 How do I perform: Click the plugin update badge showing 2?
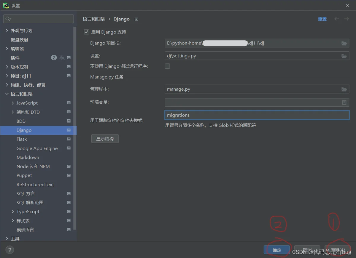(x=54, y=57)
